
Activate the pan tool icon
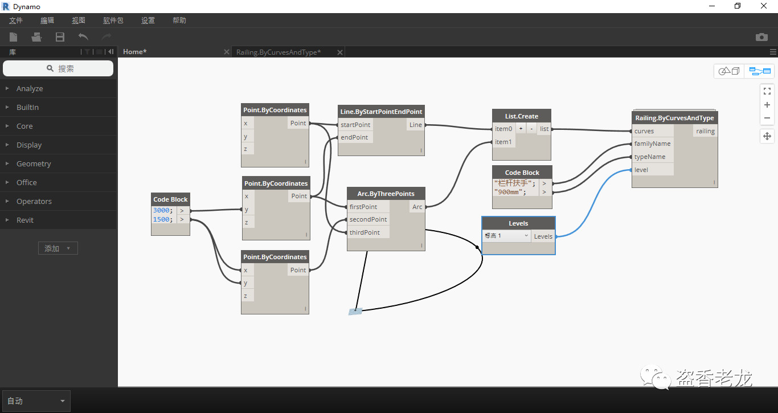(x=767, y=136)
